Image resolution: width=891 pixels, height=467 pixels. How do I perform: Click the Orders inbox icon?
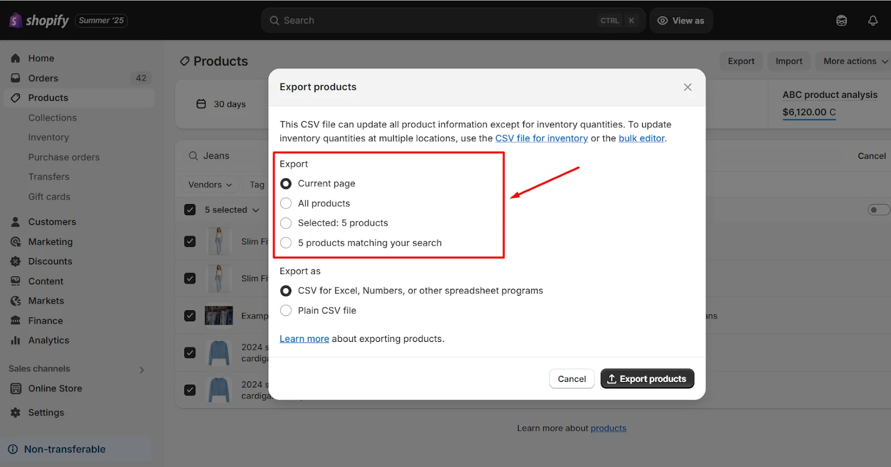(16, 78)
